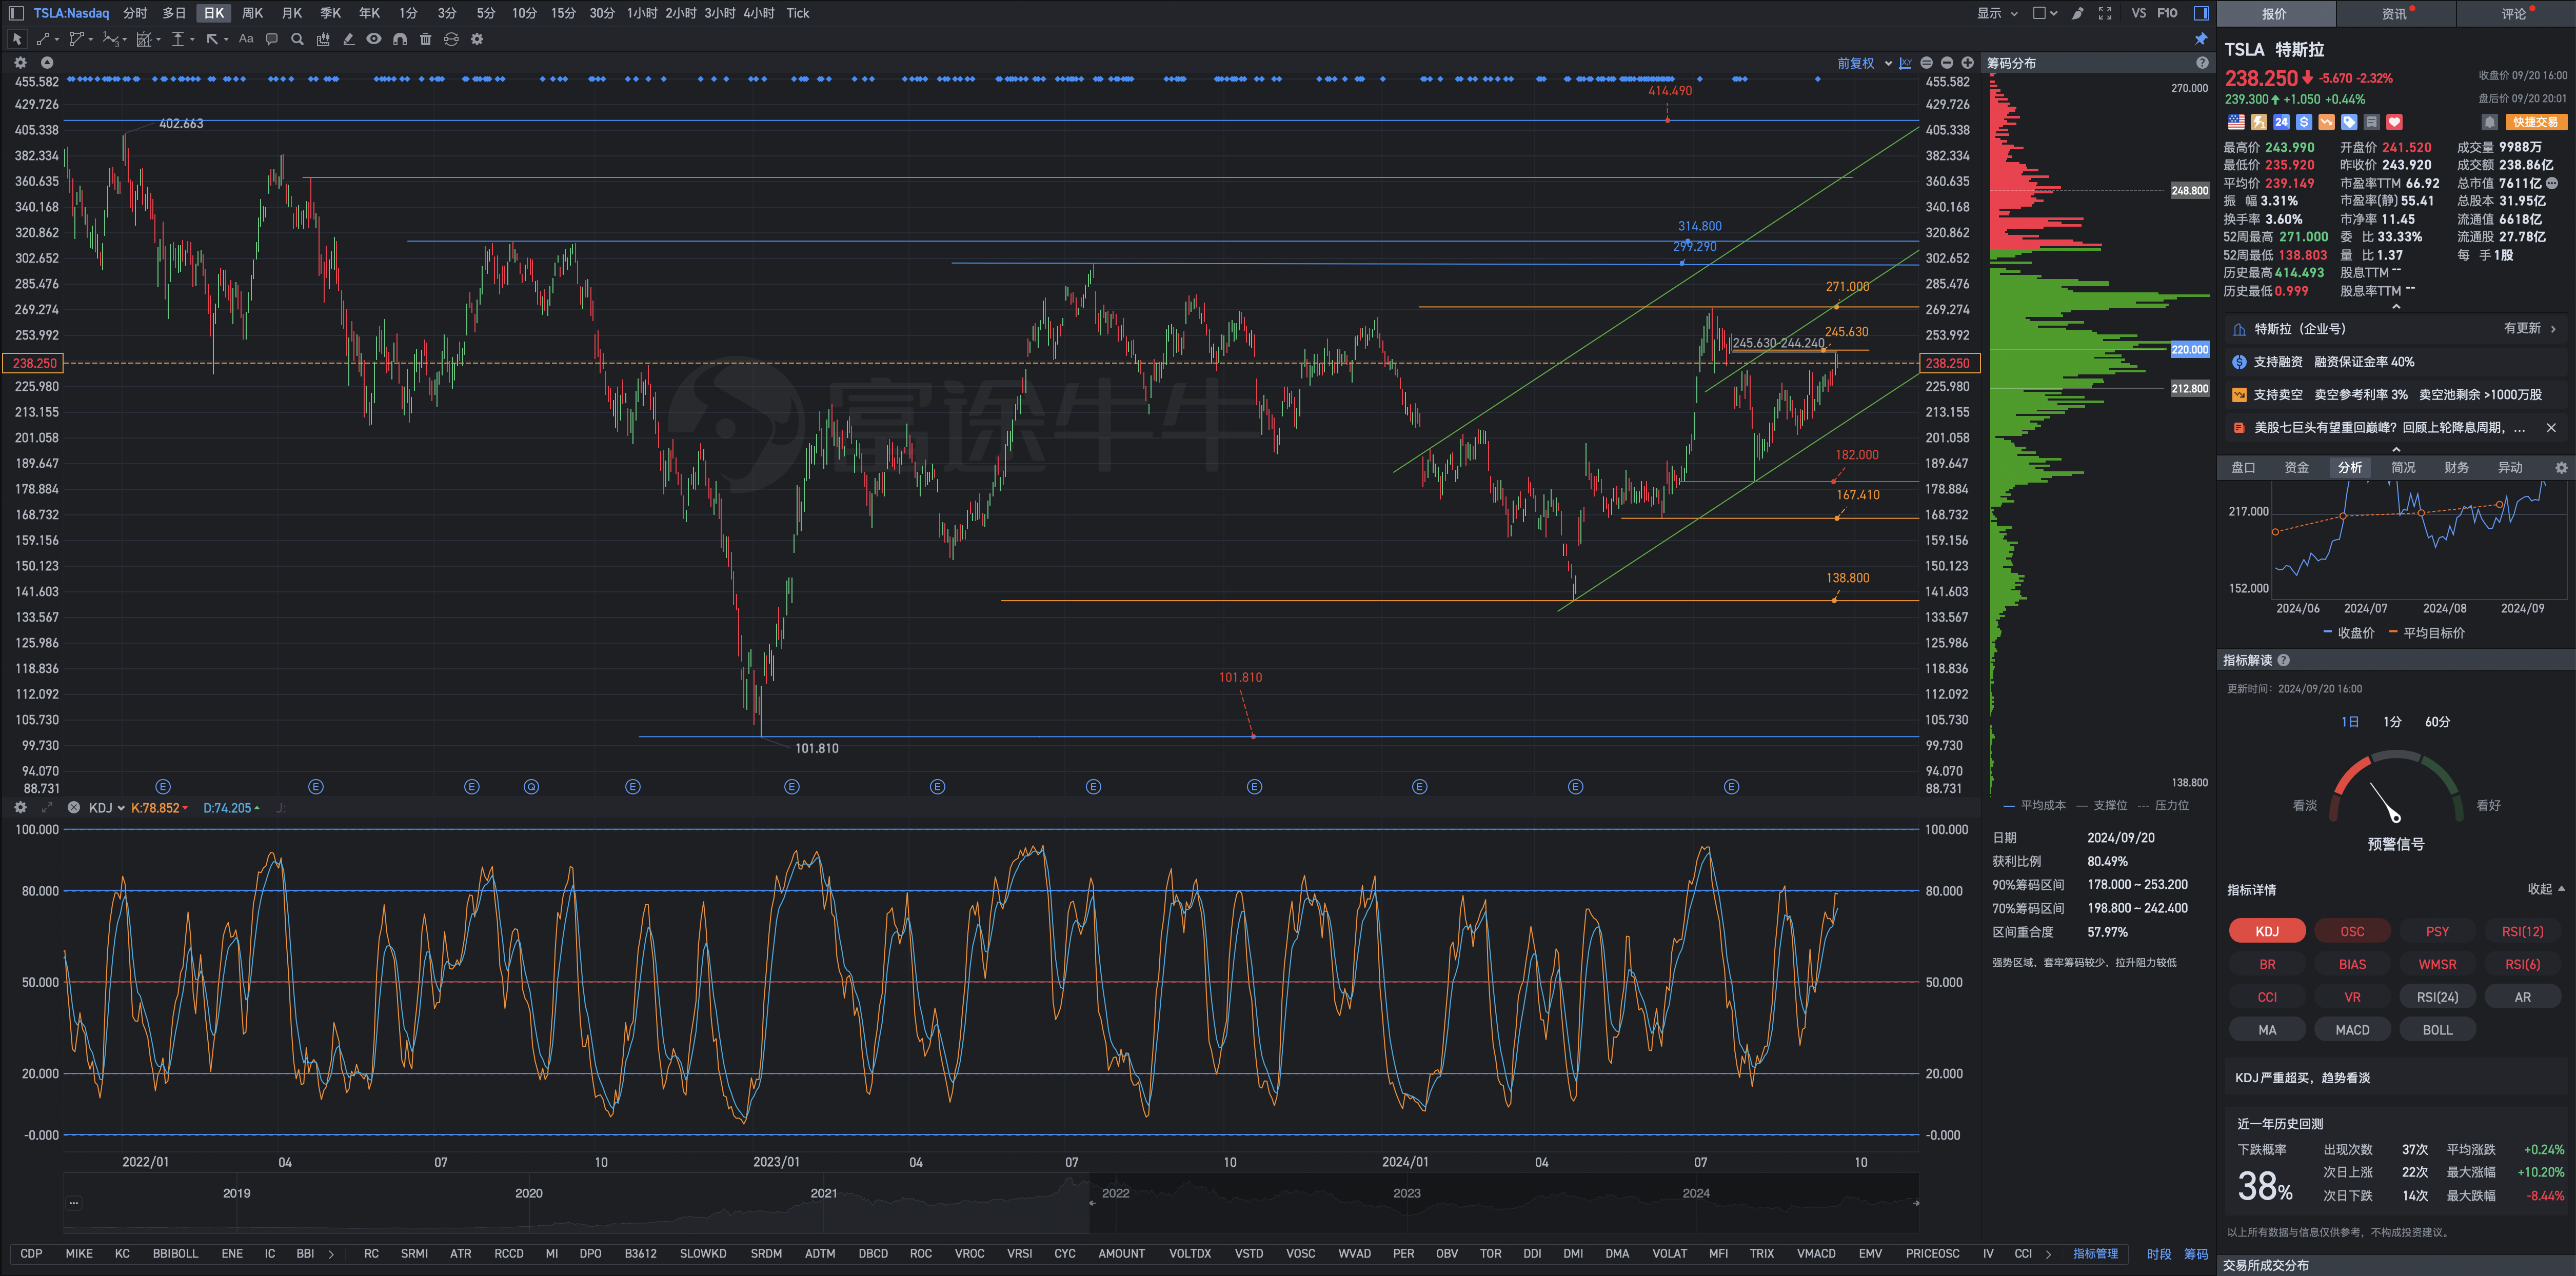Expand more indicators arrow after BBI
Image resolution: width=2576 pixels, height=1276 pixels.
(331, 1254)
